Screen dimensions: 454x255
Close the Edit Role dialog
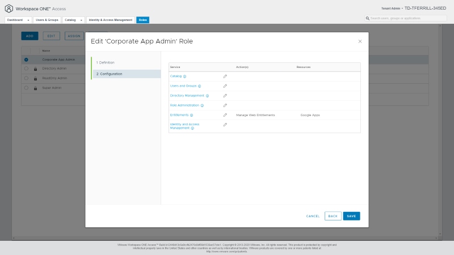pyautogui.click(x=360, y=41)
